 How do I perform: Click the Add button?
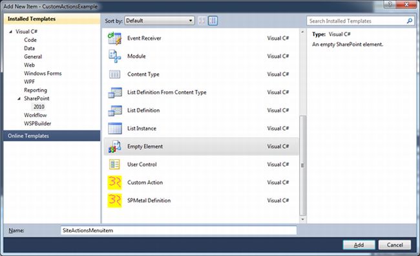pos(359,245)
